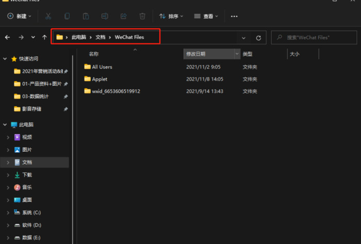Select 桌面 in the navigation pane
This screenshot has width=361, height=244.
click(x=27, y=200)
